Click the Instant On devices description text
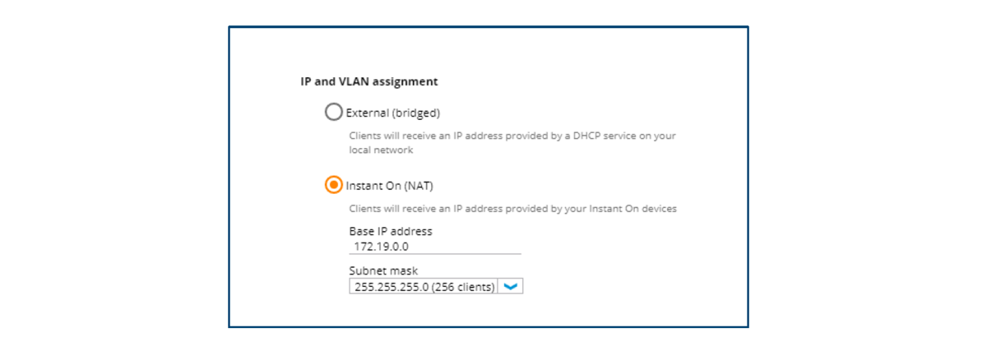The height and width of the screenshot is (351, 987). pos(512,209)
